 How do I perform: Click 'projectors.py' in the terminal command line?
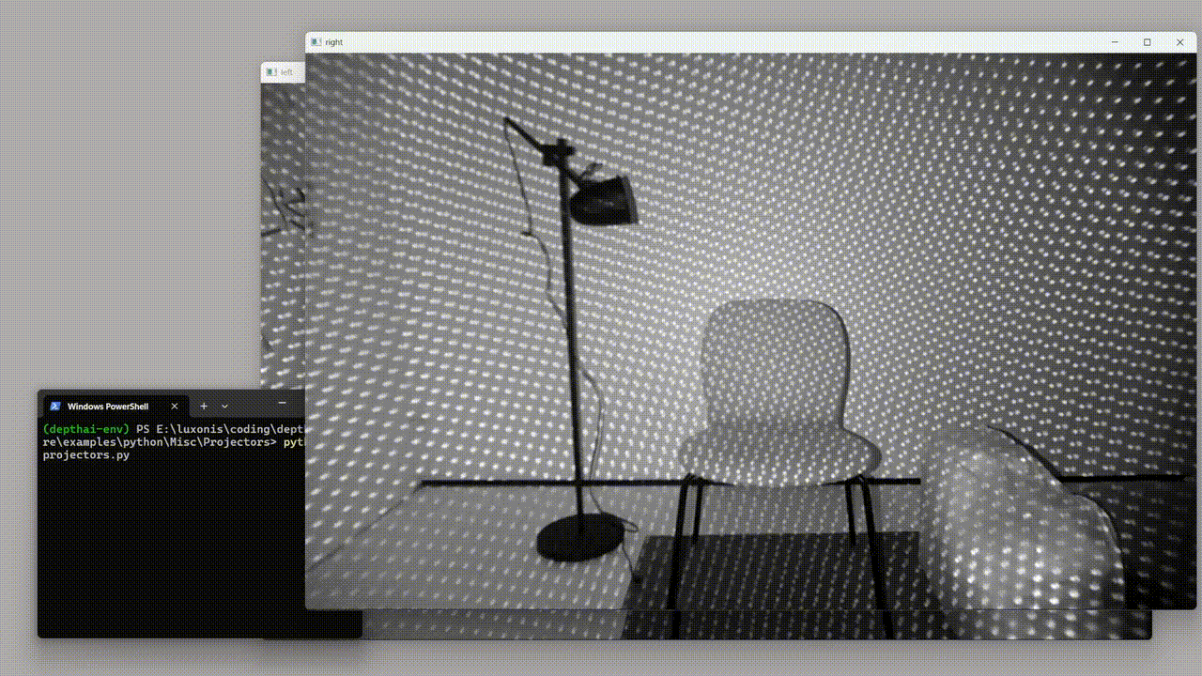86,454
